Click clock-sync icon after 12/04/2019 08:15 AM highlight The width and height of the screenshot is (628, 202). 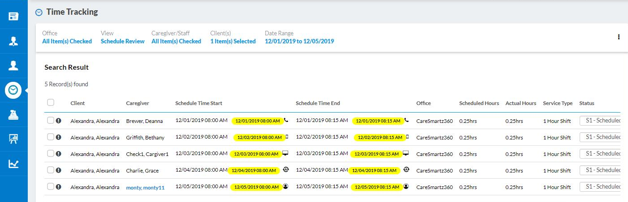(x=406, y=170)
